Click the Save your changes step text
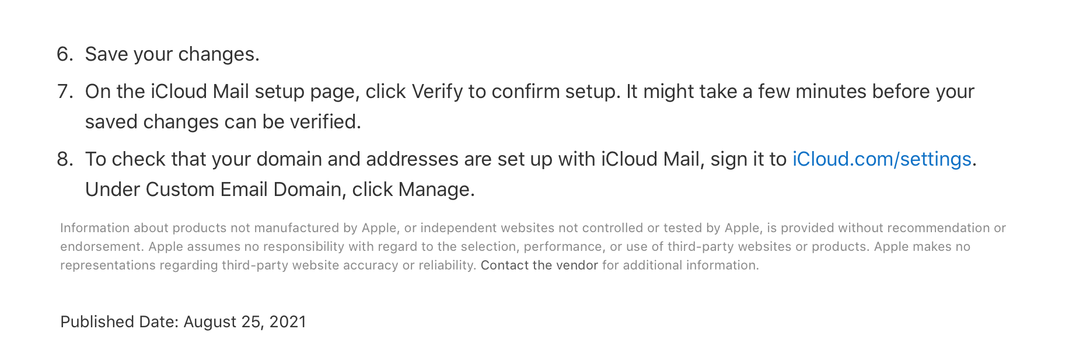 (172, 54)
